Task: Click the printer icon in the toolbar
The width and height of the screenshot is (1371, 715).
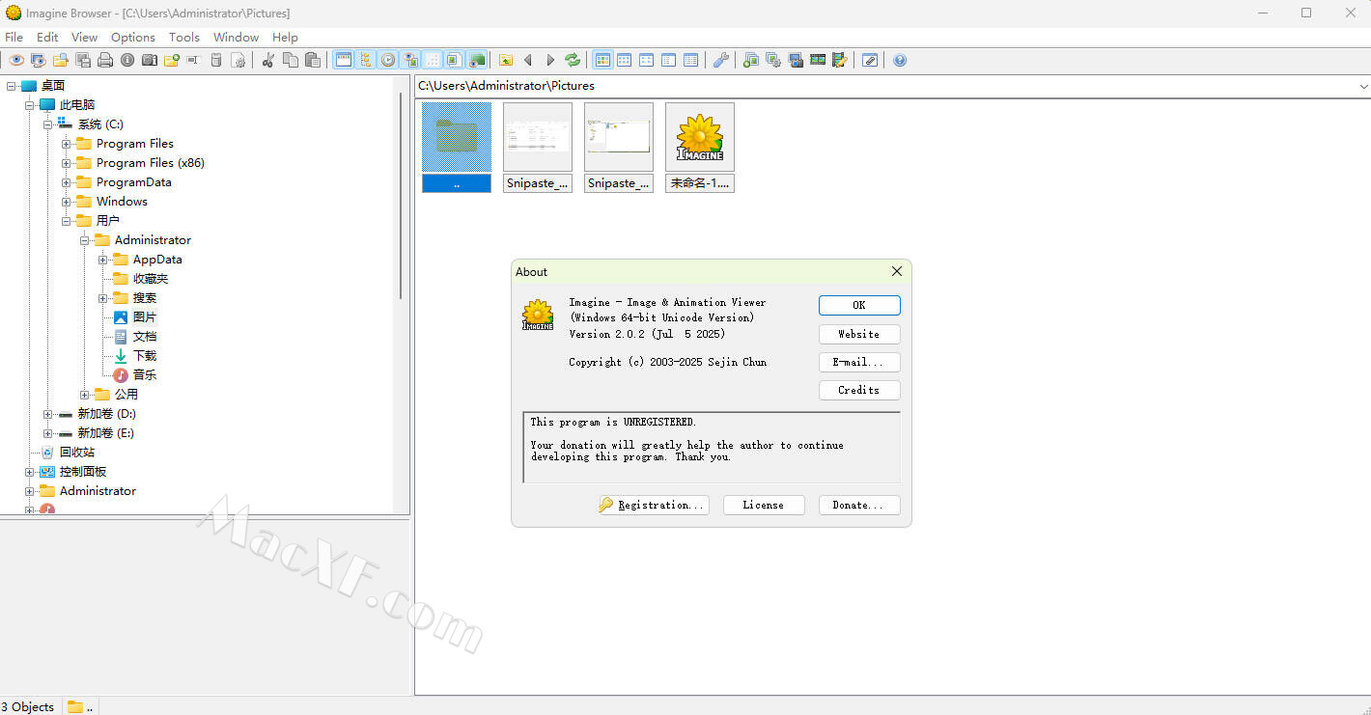Action: point(105,60)
